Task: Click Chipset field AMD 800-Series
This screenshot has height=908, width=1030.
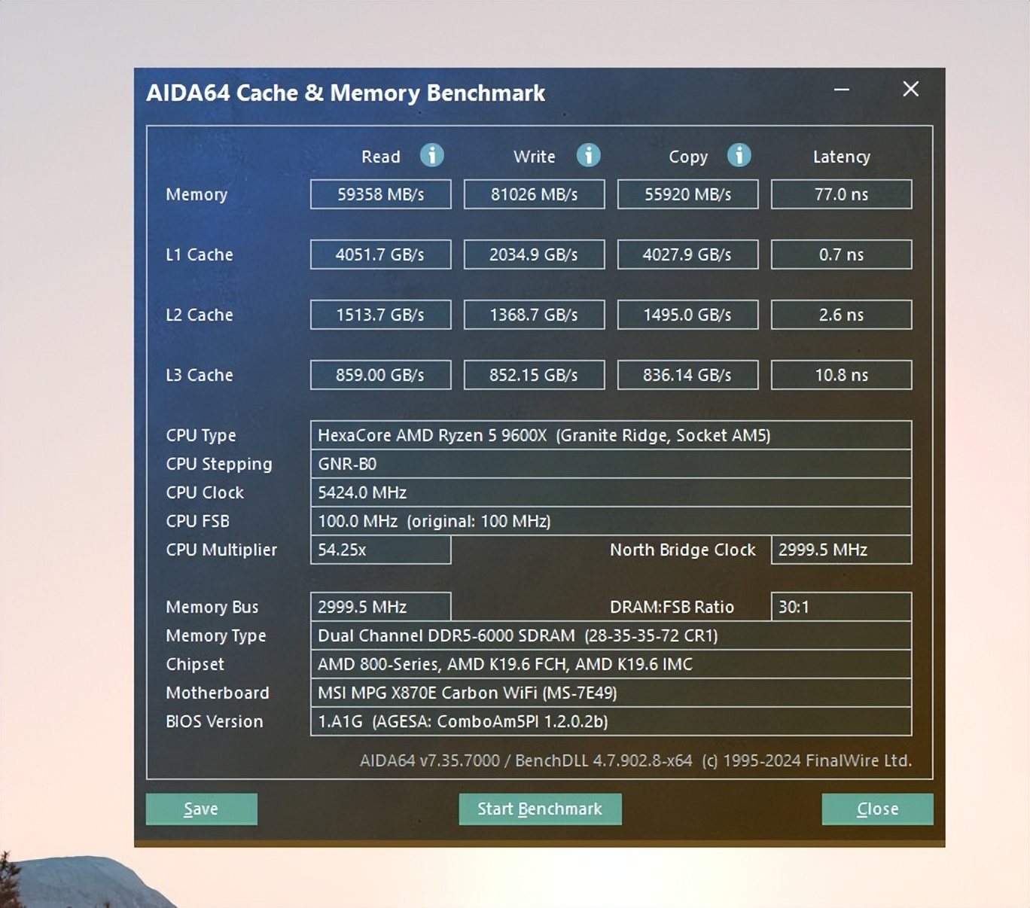Action: coord(611,664)
